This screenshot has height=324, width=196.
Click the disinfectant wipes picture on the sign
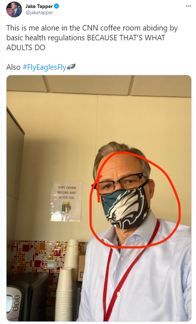pos(66,207)
